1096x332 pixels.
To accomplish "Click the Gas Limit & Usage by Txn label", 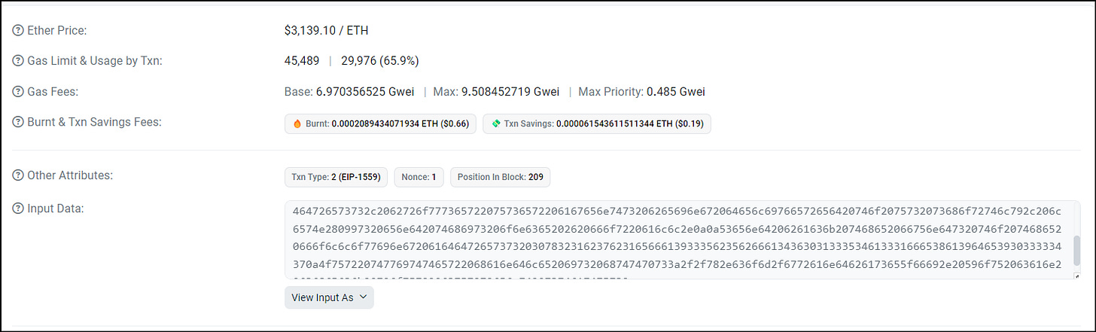I will click(95, 61).
